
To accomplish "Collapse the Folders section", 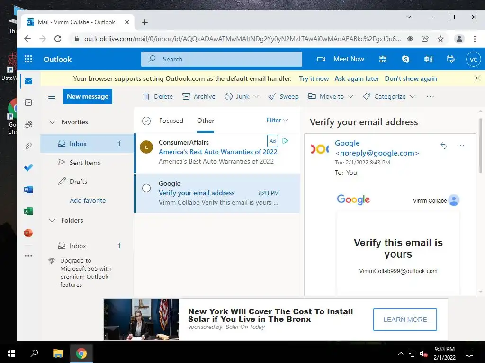I will (x=52, y=220).
